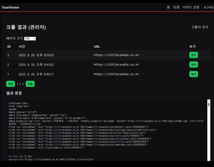Screen dimensions: 214x167
Task: Click 로그아웃 to log out
Action: (x=208, y=7)
